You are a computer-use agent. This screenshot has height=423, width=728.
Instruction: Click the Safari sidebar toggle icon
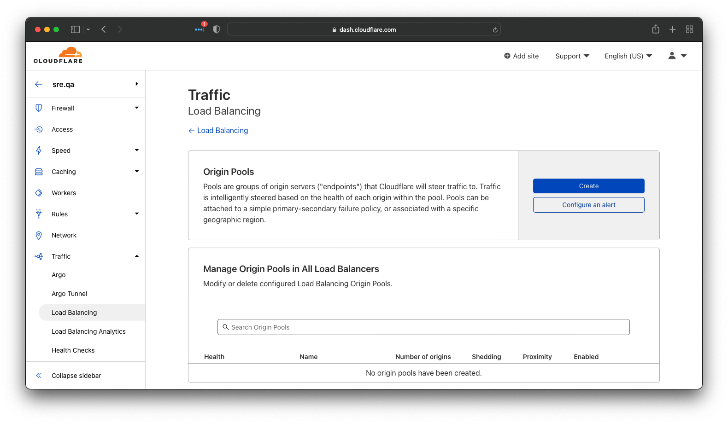[x=76, y=29]
